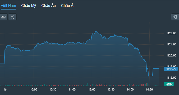Screen dimensions: 179x95
Task: Select the 10:00 time axis marker
Action: coord(34,89)
